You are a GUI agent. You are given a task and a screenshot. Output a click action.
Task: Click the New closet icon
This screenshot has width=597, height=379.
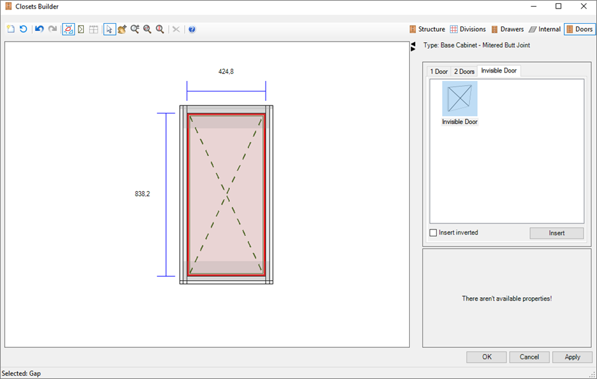[11, 30]
